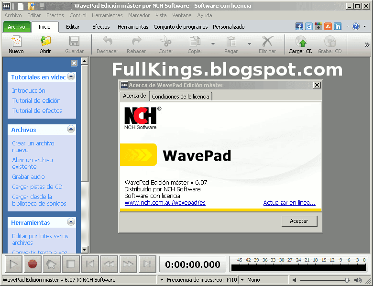Click the Cargar CD icon
The width and height of the screenshot is (373, 286).
coord(300,42)
